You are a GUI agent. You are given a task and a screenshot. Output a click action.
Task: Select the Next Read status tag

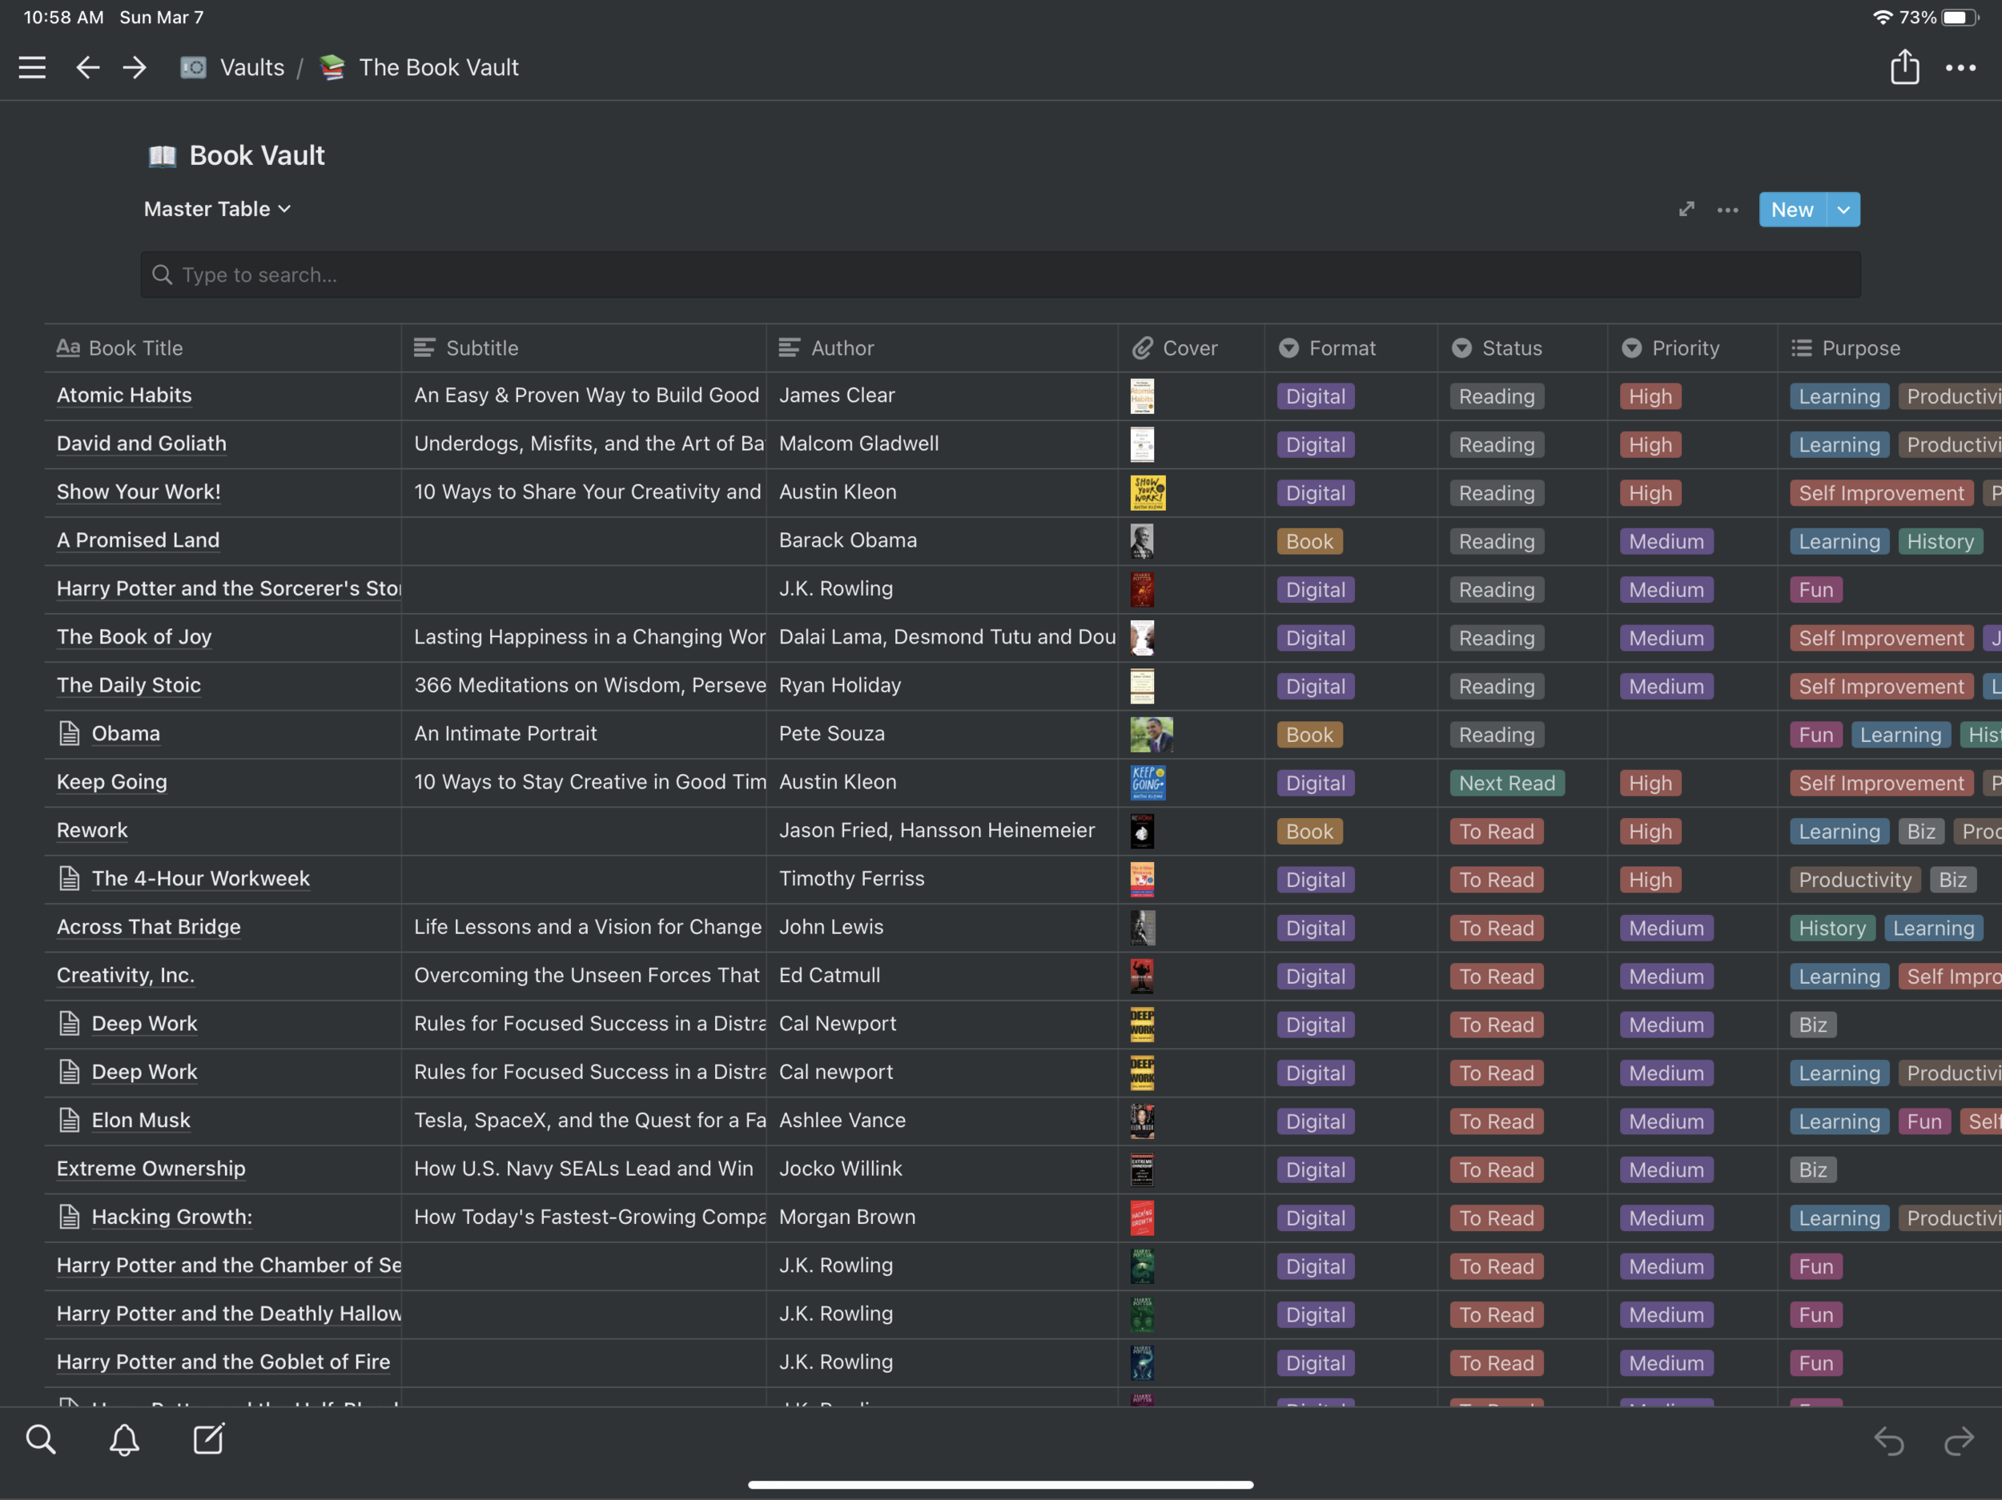tap(1506, 784)
